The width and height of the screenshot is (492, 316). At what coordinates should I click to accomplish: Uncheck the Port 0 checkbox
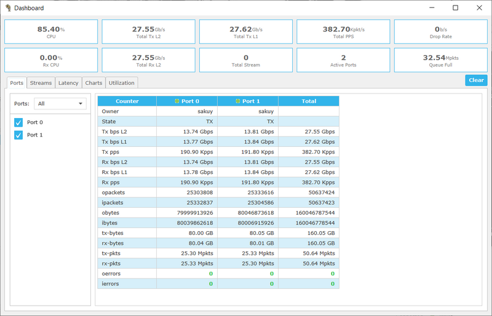tap(18, 122)
